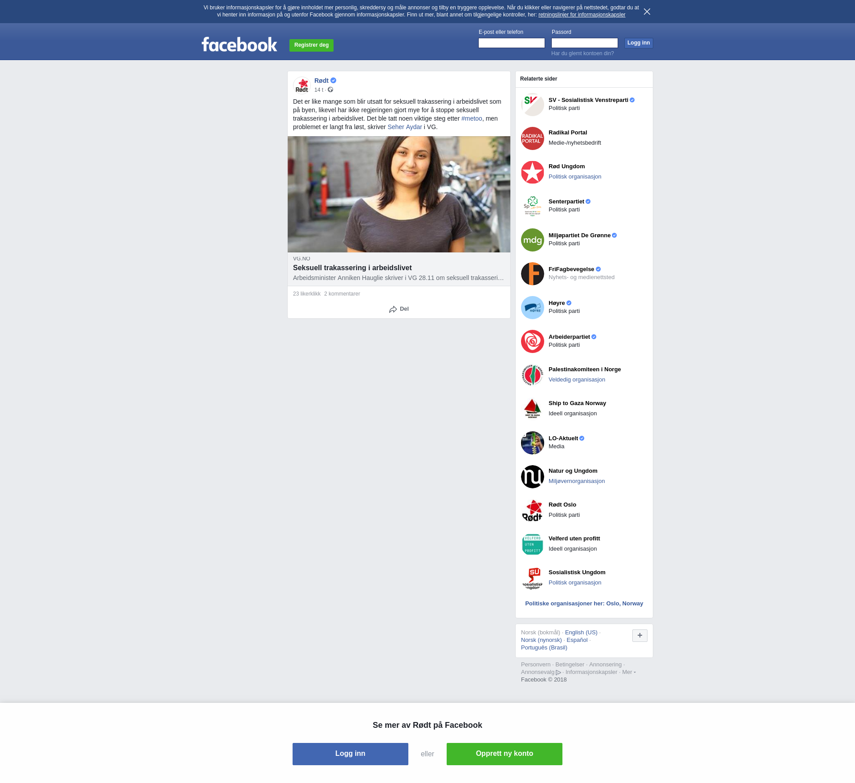Screen dimensions: 855x783
Task: Click Opprett ny konto button
Action: 505,754
